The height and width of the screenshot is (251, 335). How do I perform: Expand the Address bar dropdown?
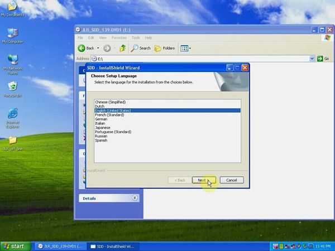(312, 59)
